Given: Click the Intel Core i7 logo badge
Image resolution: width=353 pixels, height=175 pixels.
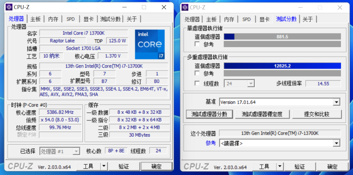Looking at the screenshot, I should tap(150, 44).
